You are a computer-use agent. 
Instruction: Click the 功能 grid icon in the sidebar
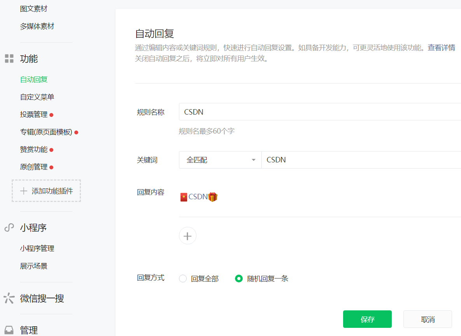9,59
